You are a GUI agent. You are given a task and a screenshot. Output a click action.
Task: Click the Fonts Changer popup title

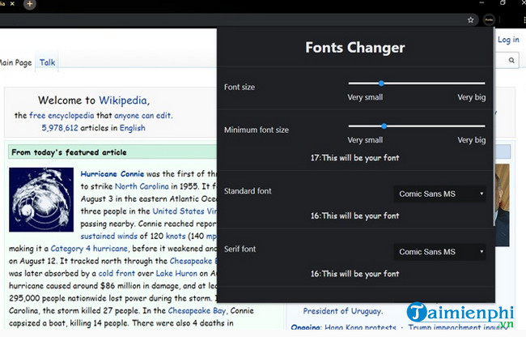(355, 47)
